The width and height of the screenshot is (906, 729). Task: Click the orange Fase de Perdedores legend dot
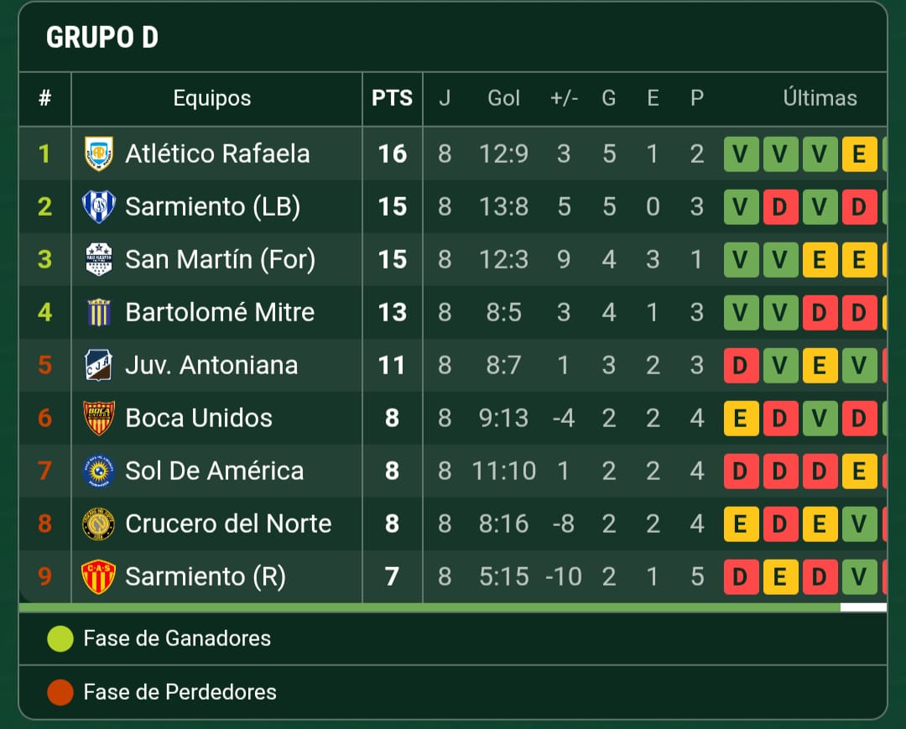point(60,692)
